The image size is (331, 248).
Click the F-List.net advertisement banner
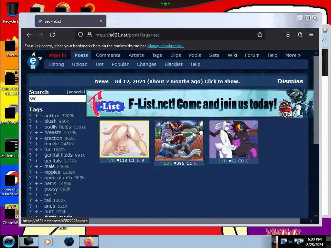click(200, 104)
